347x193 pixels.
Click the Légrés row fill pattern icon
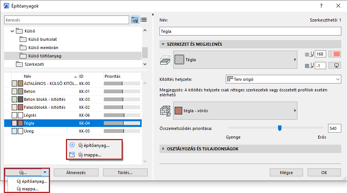coord(14,115)
